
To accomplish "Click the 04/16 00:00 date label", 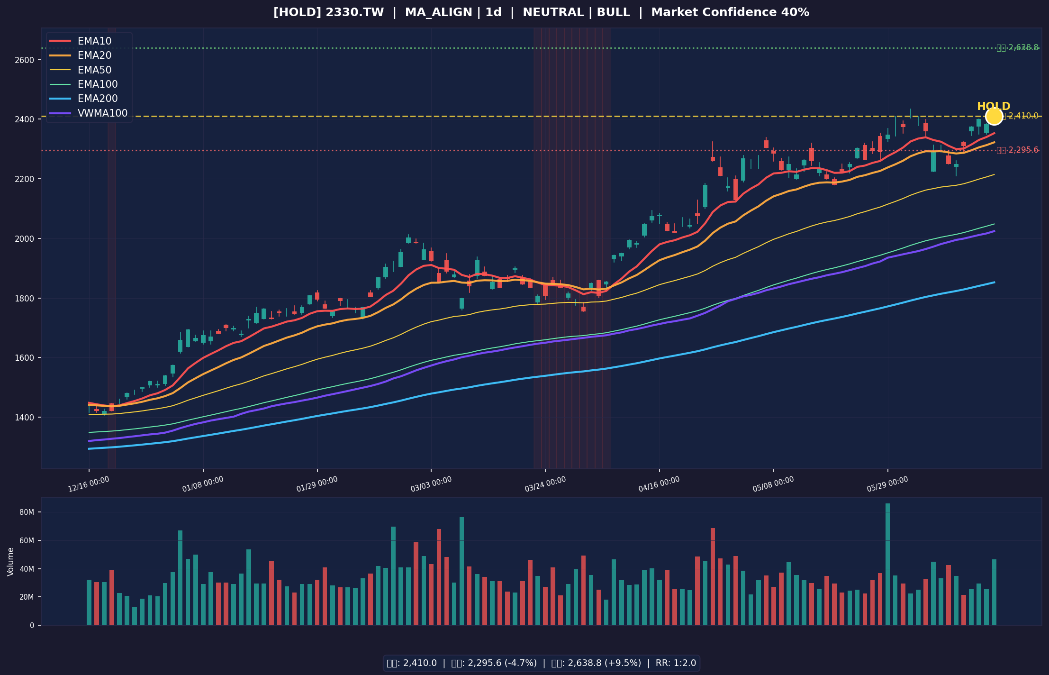I will coord(659,484).
